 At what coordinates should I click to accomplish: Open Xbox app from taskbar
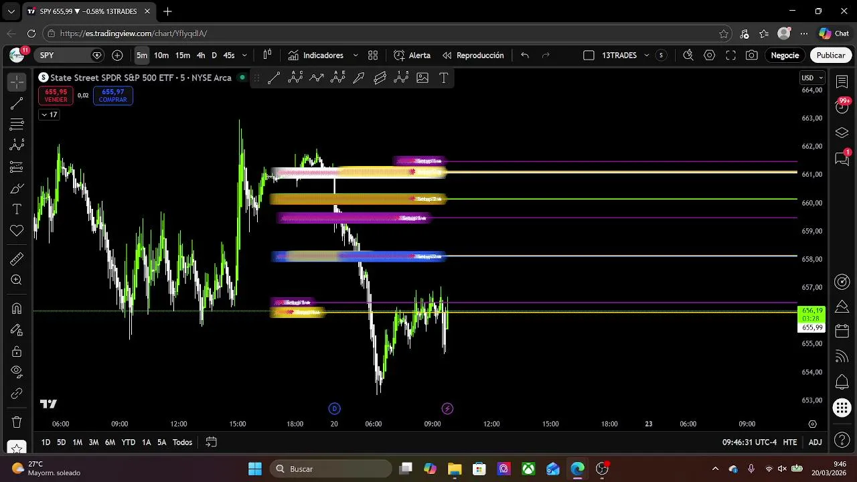click(528, 469)
